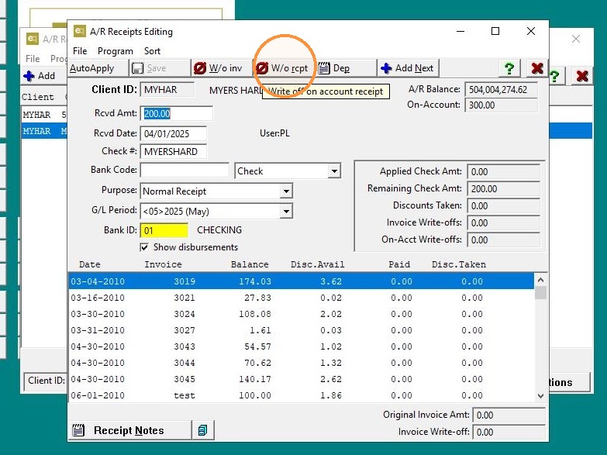Click the small document icon beside Receipt Notes
The width and height of the screenshot is (607, 455).
[203, 430]
